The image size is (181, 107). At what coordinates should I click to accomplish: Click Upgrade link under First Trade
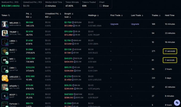pos(114,24)
